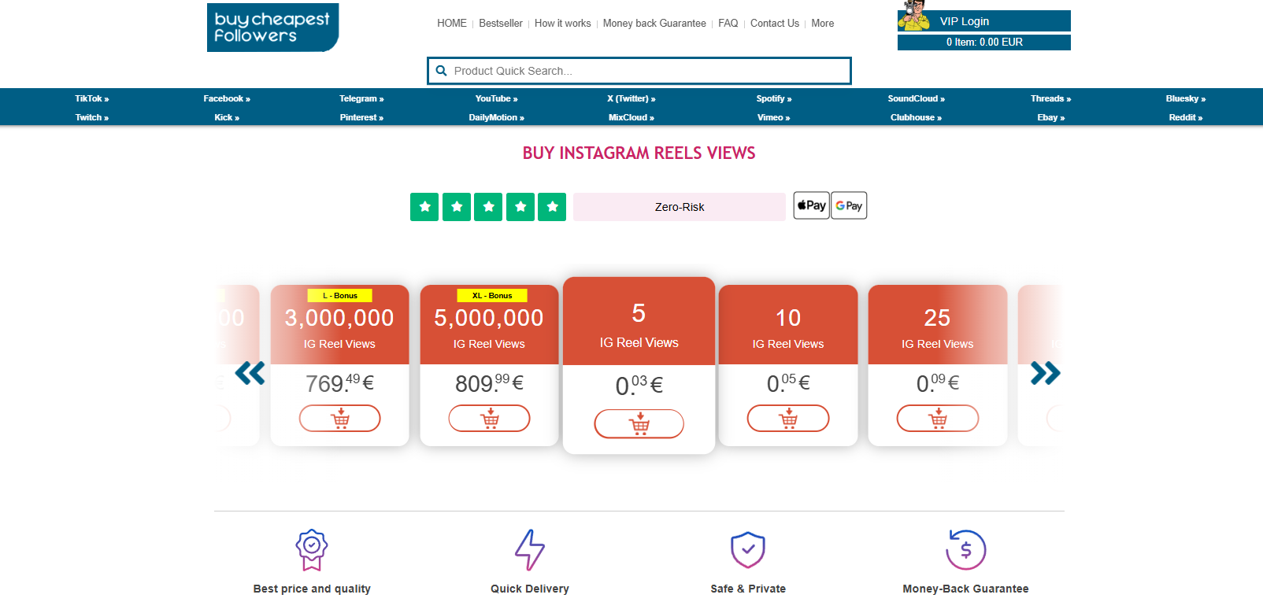
Task: Click the VIP Login mascot icon
Action: point(914,16)
